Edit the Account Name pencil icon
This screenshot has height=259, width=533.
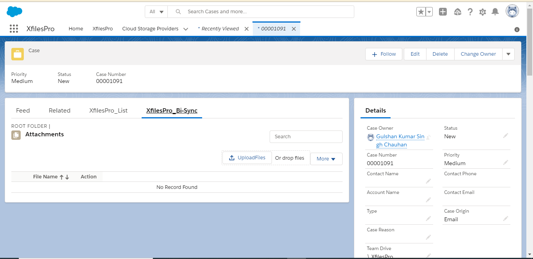(x=428, y=200)
